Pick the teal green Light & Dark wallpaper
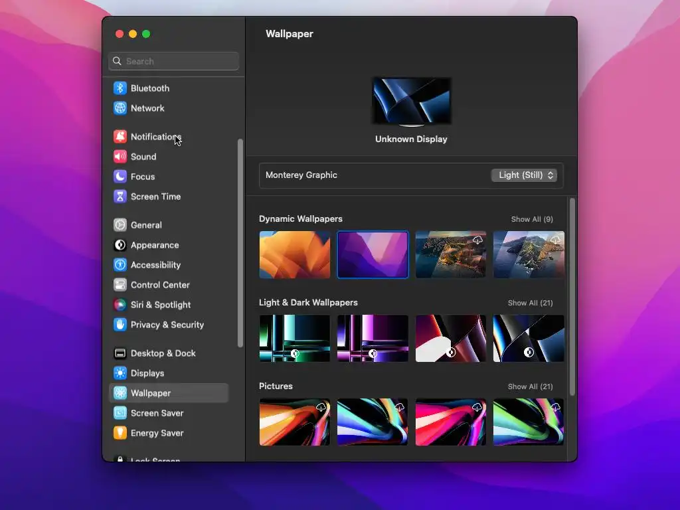The height and width of the screenshot is (510, 680). [294, 338]
